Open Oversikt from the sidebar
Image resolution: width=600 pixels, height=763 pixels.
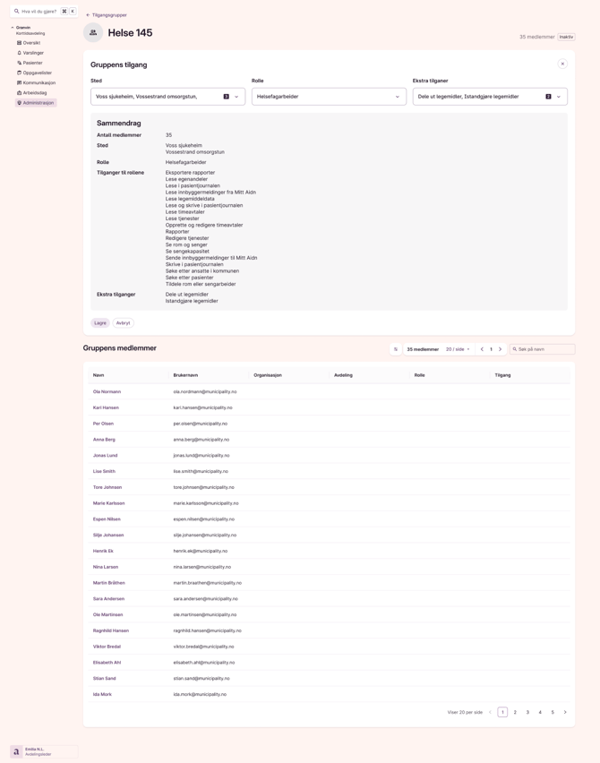pos(31,43)
